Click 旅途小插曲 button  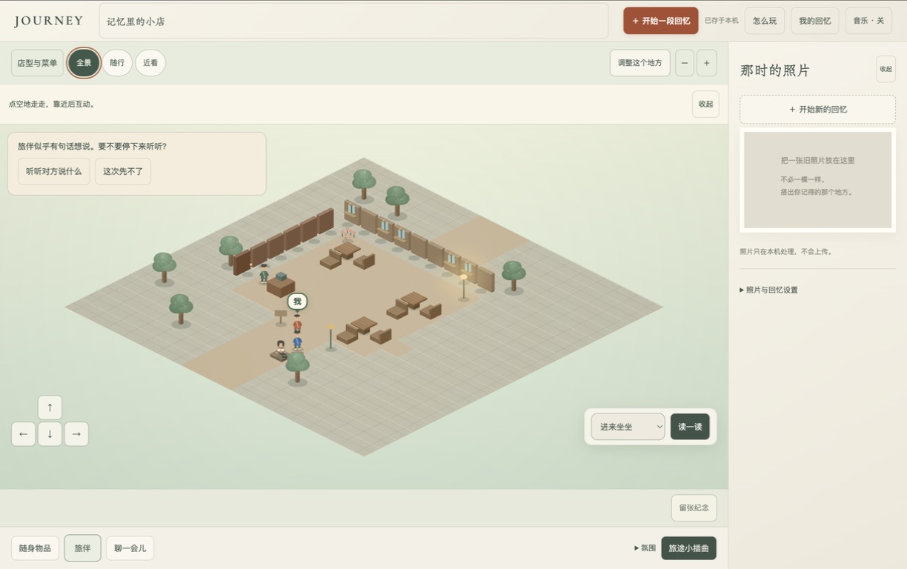pos(688,548)
